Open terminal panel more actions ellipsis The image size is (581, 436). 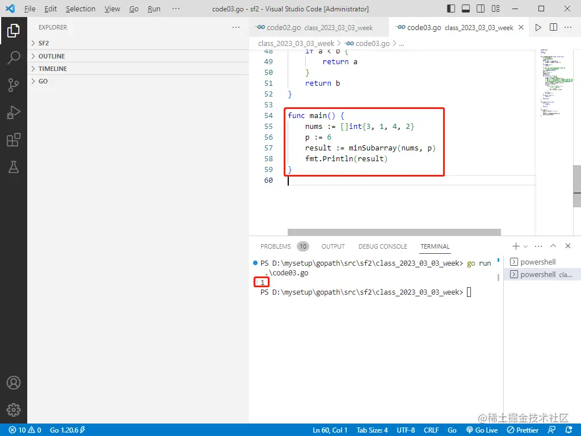(538, 246)
